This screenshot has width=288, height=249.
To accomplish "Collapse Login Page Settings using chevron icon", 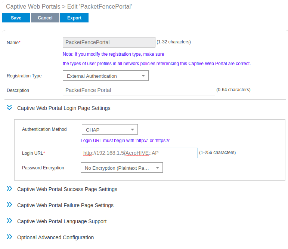I will pos(9,108).
